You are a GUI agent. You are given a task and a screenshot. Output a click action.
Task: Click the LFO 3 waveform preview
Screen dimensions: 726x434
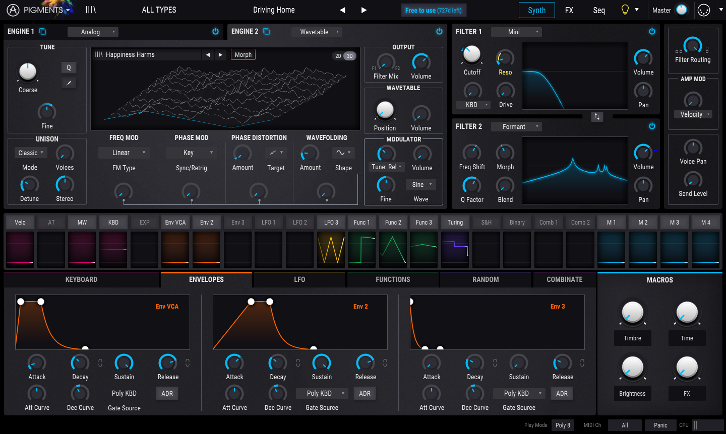(331, 249)
